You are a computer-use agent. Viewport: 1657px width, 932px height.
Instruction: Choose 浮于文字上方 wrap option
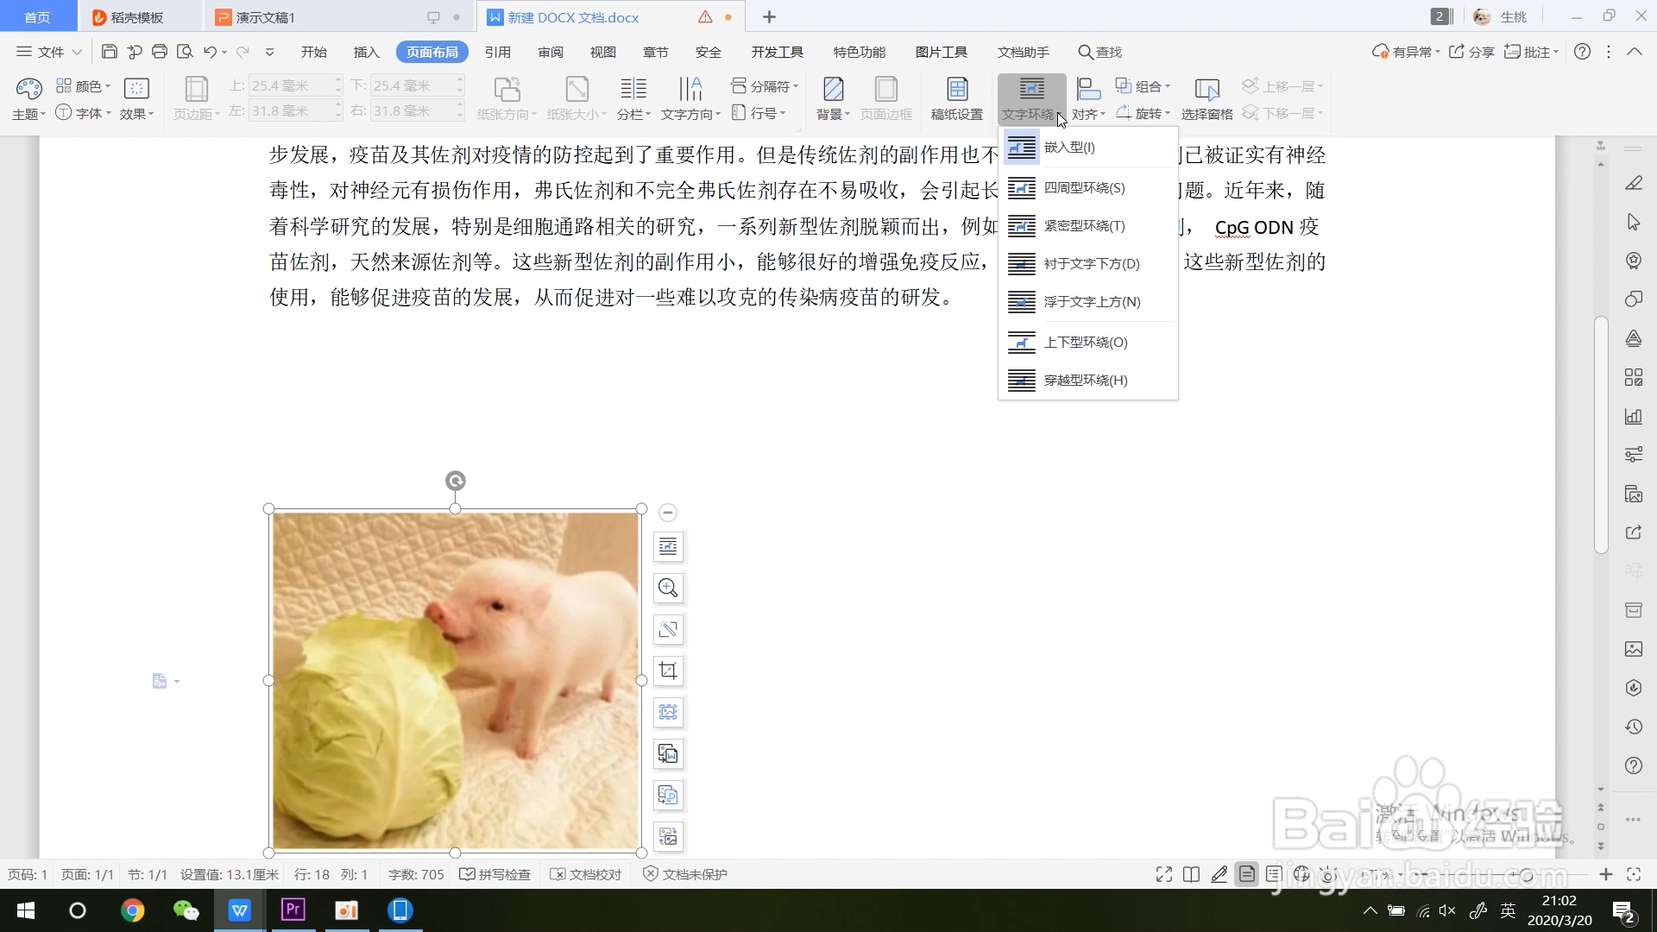click(x=1092, y=302)
